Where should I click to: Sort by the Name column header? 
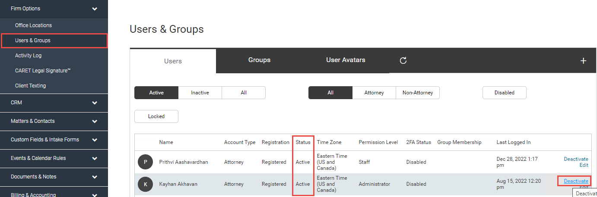coord(166,142)
